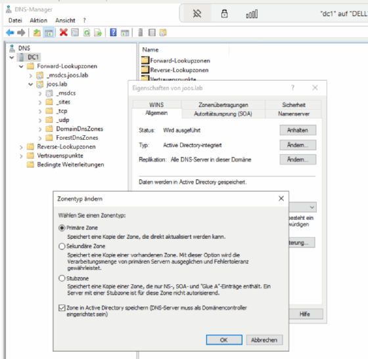The height and width of the screenshot is (359, 368).
Task: Click Abbrechen in Zonentyp ändern dialog
Action: pos(264,340)
